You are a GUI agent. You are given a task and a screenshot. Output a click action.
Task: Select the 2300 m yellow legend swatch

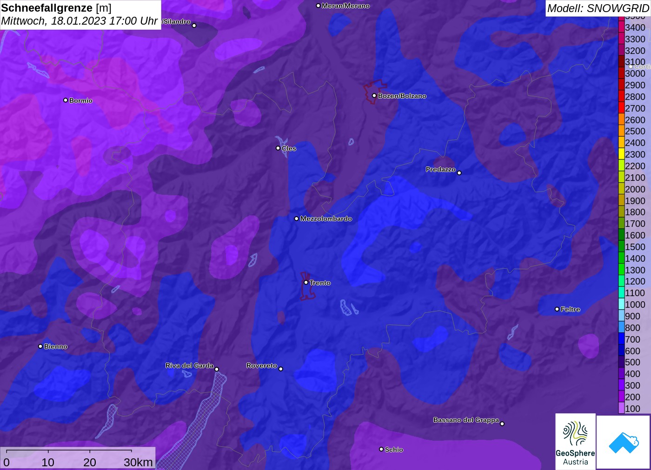pos(621,154)
